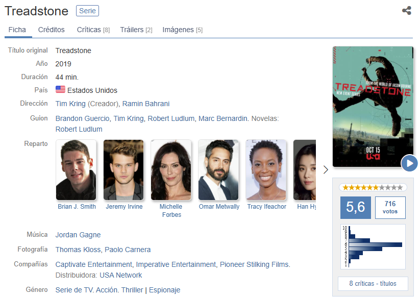Screen dimensions: 420x297
Task: Click the Serie de TV genre
Action: pos(73,290)
